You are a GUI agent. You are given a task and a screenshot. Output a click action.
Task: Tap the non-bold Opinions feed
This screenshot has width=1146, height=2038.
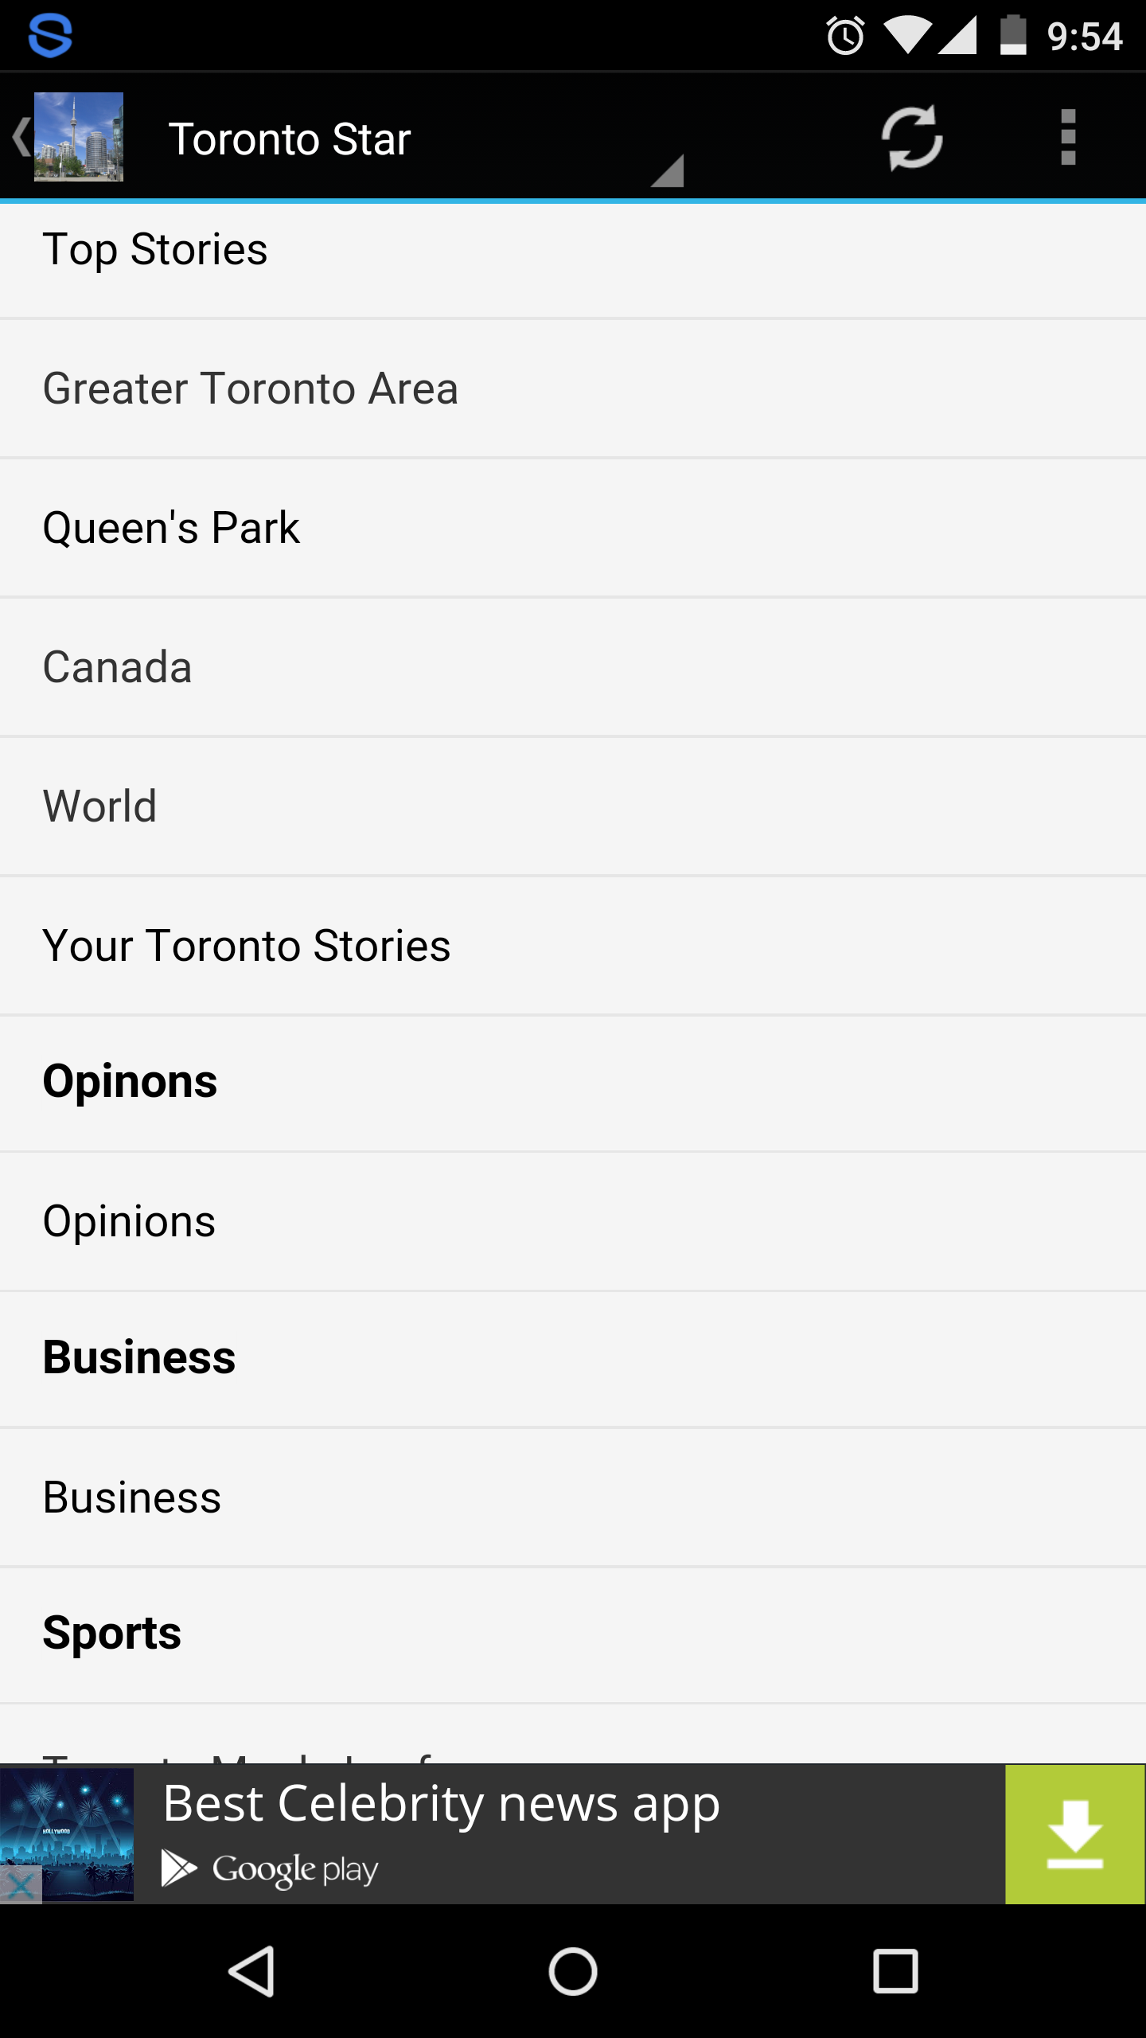(129, 1221)
